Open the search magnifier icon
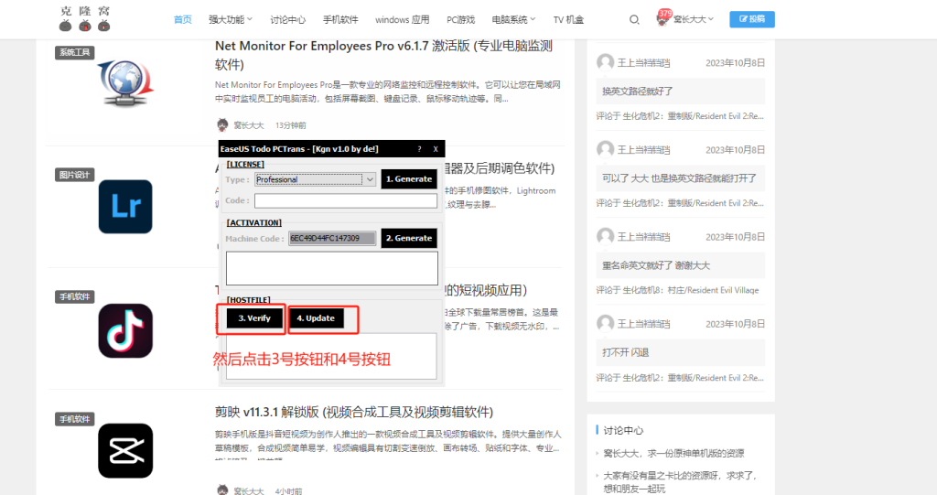Image resolution: width=937 pixels, height=495 pixels. pyautogui.click(x=634, y=20)
